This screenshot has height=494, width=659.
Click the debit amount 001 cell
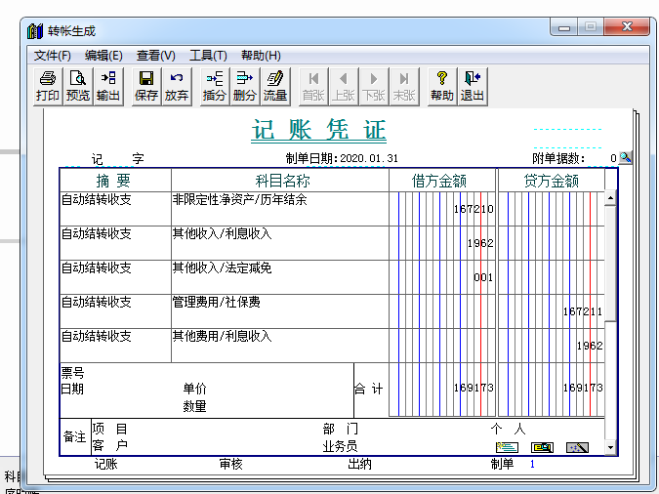442,277
